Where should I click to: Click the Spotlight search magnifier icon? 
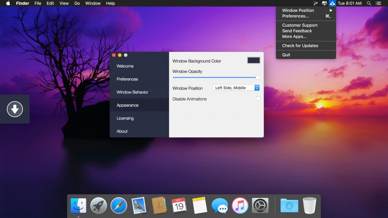click(369, 3)
